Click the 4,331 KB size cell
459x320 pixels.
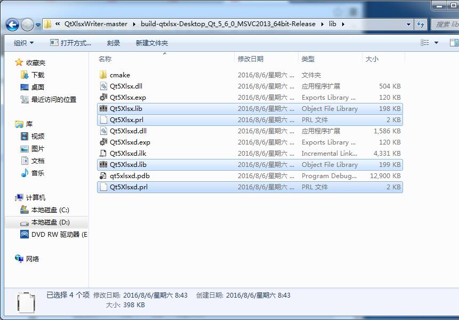pos(387,154)
